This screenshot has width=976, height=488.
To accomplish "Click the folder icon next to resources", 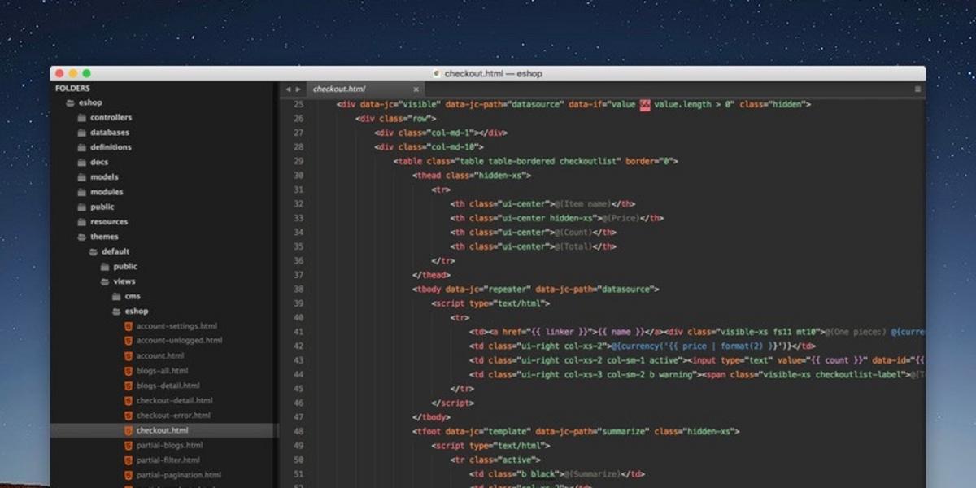I will [81, 222].
